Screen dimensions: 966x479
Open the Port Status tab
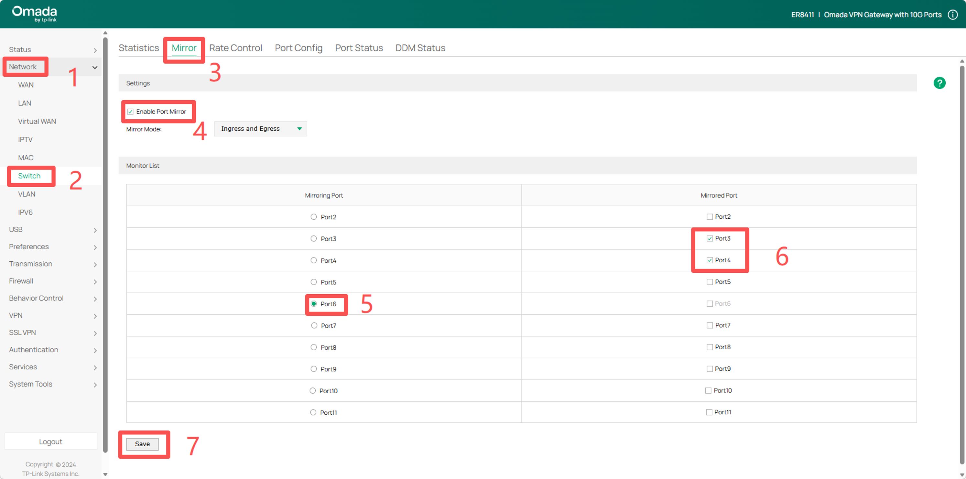[x=359, y=48]
